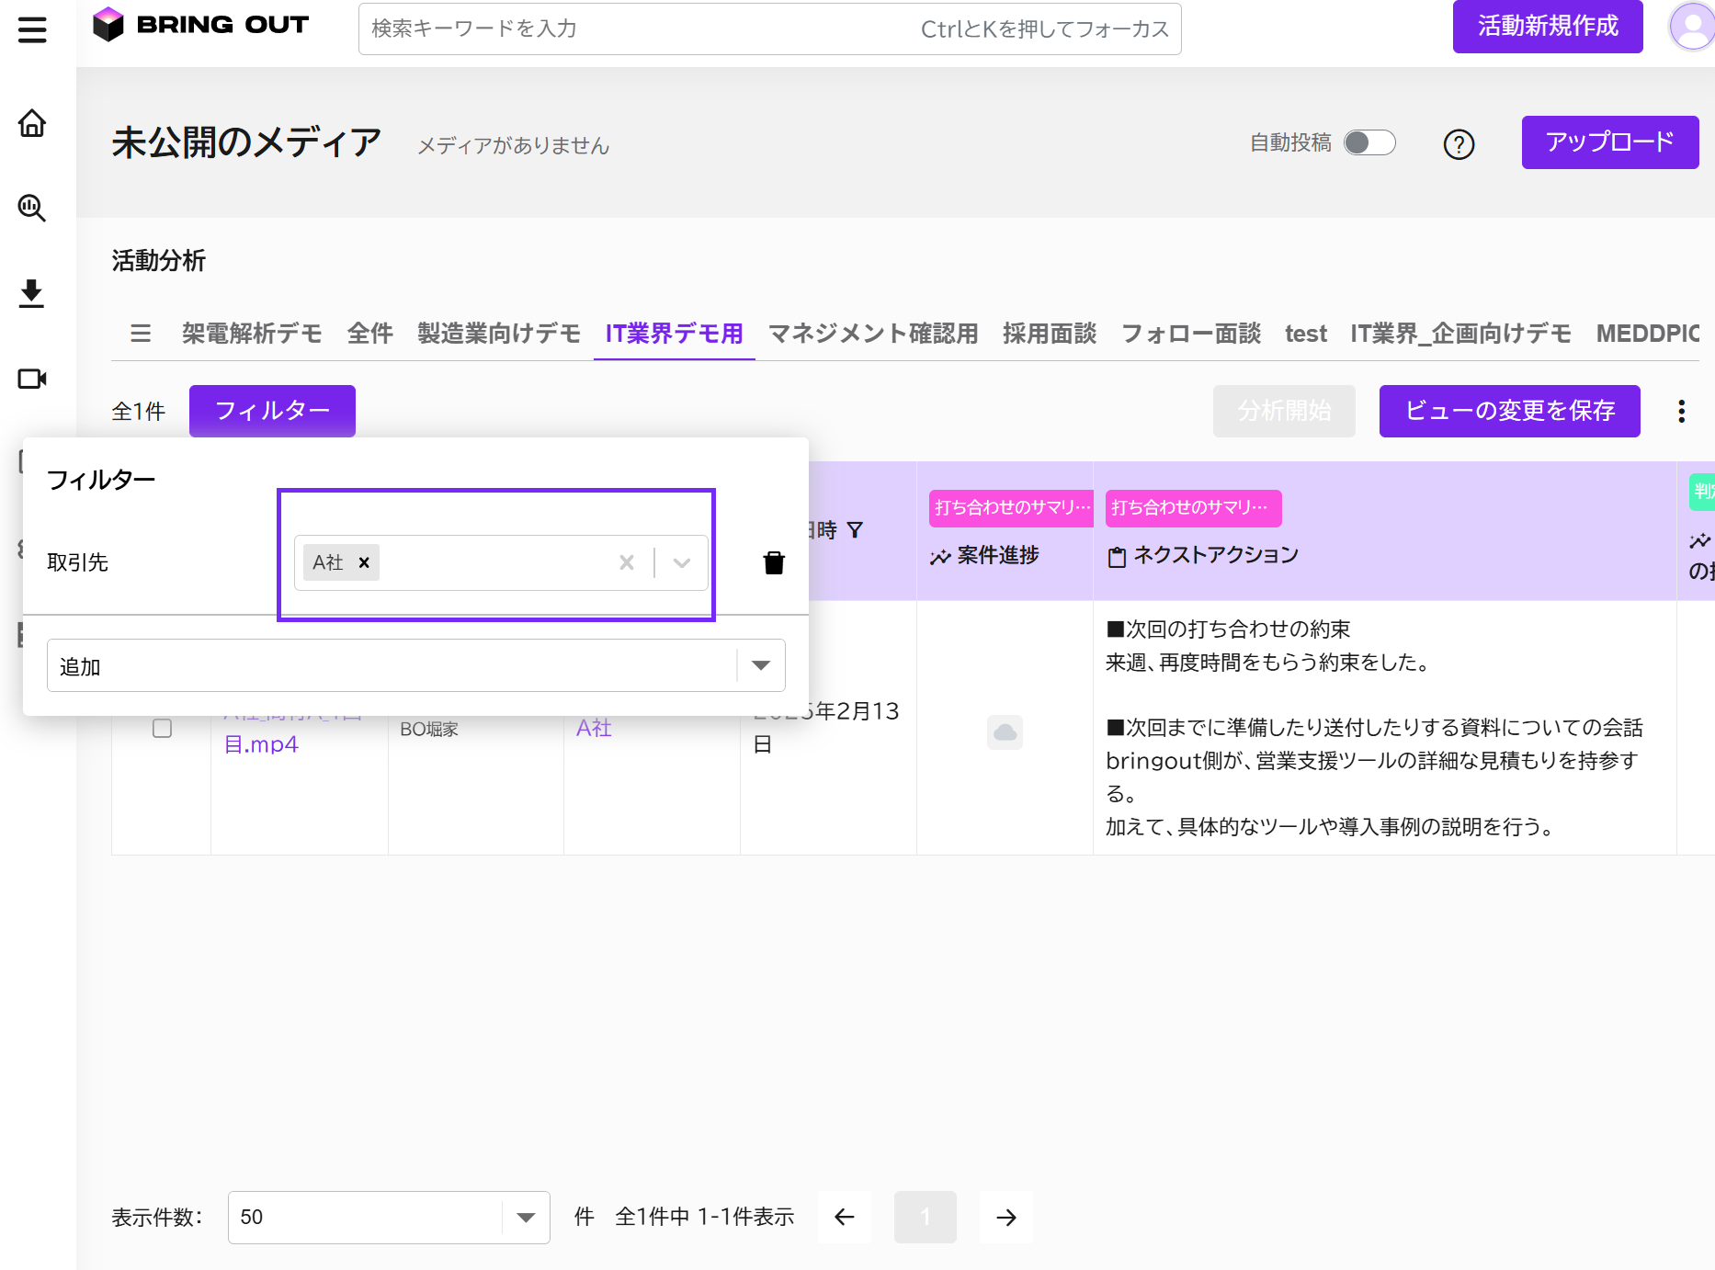Open the video camera sidebar icon
The height and width of the screenshot is (1270, 1715).
[32, 379]
